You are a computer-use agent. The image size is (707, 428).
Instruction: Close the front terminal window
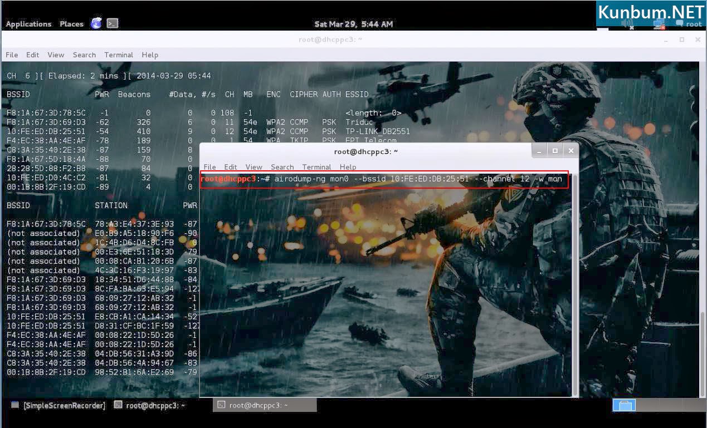[571, 151]
